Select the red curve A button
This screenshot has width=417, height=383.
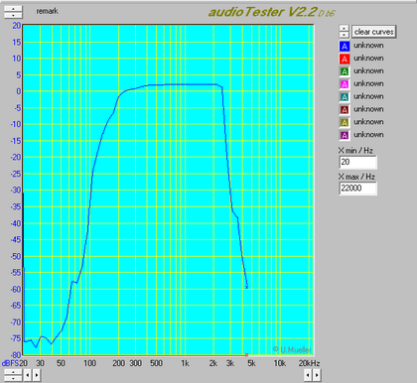click(345, 59)
